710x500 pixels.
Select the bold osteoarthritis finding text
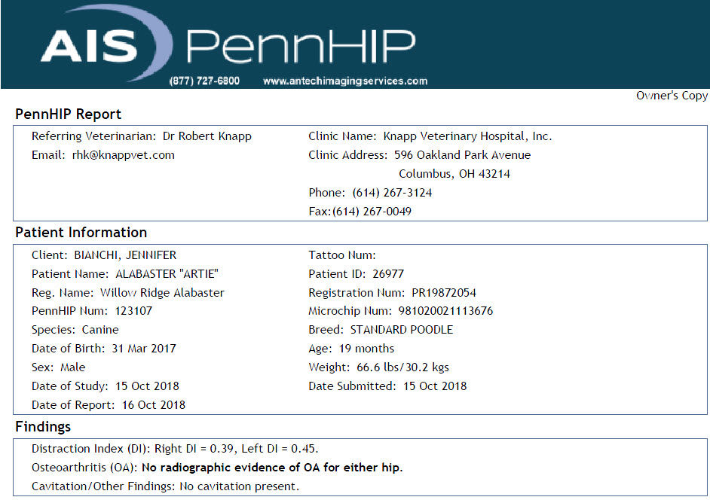pyautogui.click(x=272, y=468)
